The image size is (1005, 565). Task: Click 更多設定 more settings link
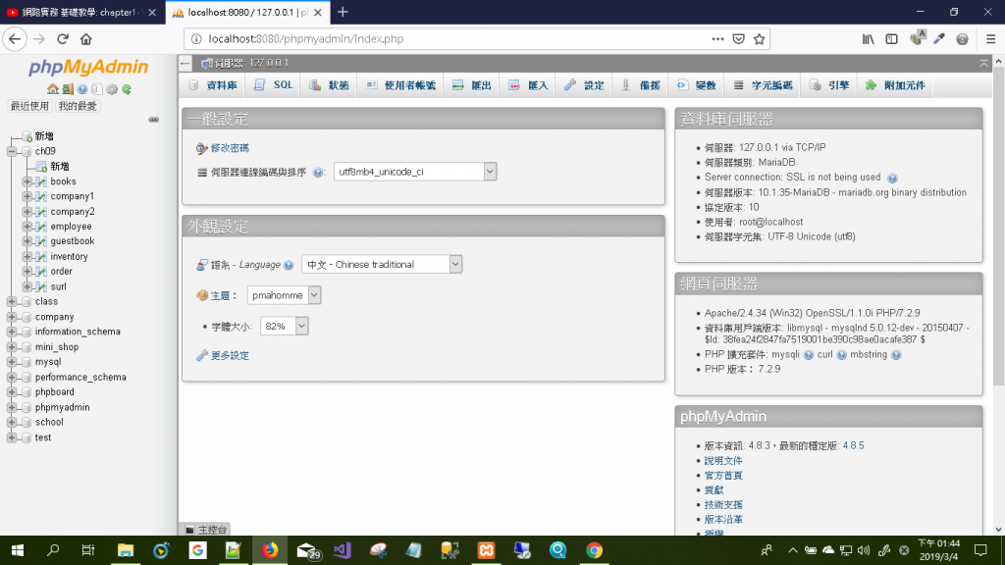[x=230, y=355]
